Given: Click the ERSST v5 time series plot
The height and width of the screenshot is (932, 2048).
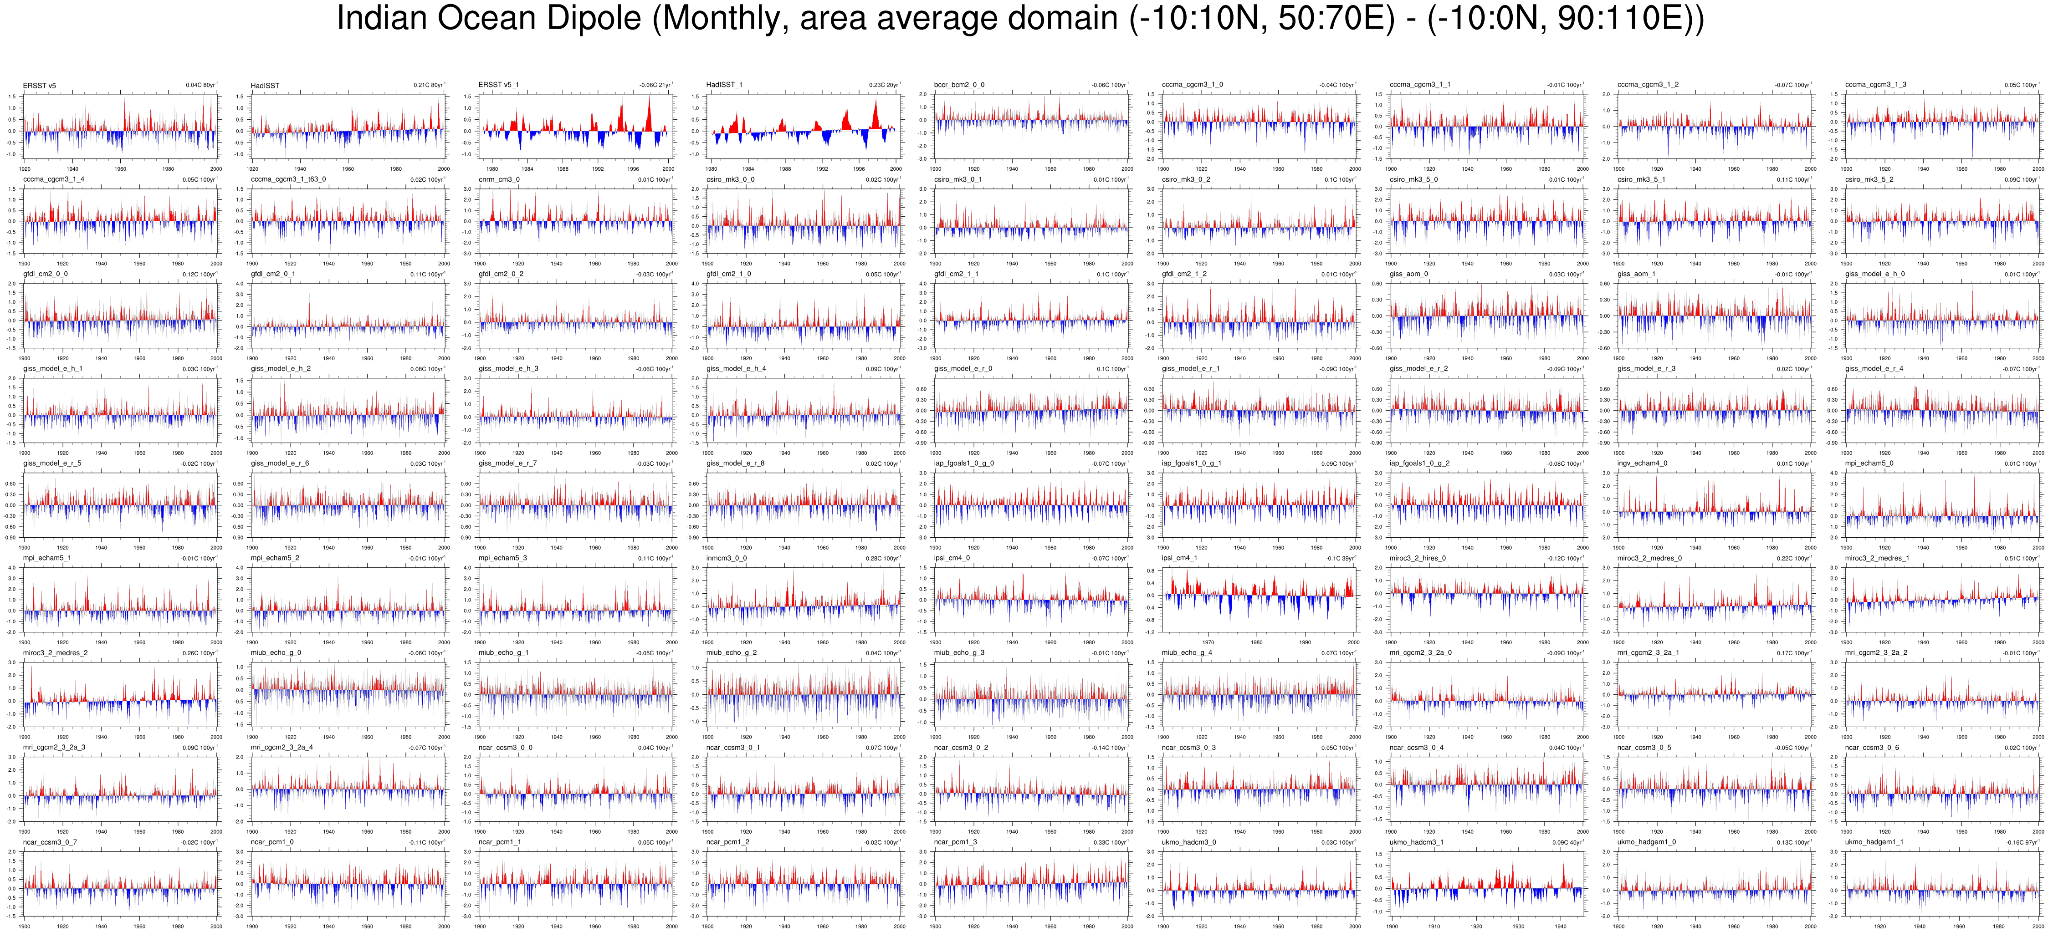Looking at the screenshot, I should click(120, 126).
